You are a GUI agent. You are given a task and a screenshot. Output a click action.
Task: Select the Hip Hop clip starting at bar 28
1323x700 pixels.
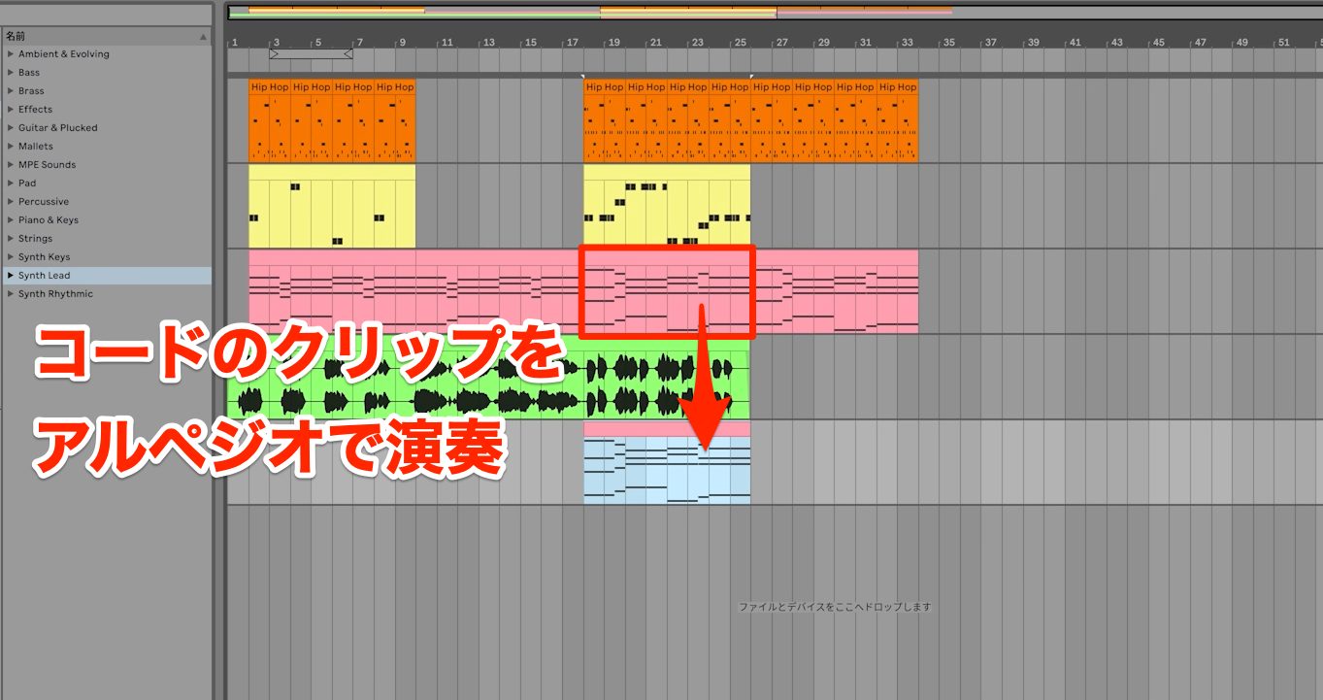[813, 120]
